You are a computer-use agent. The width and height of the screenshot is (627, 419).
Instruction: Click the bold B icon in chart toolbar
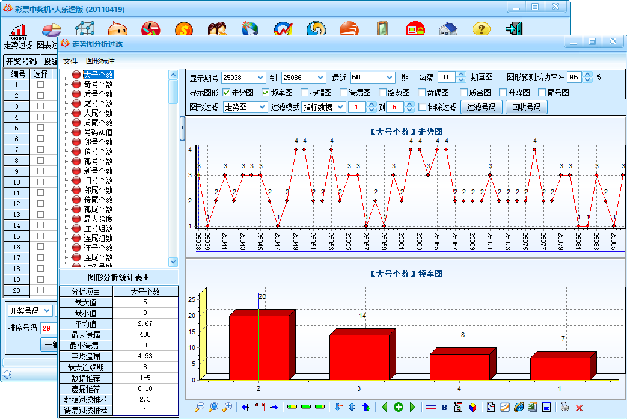[445, 407]
